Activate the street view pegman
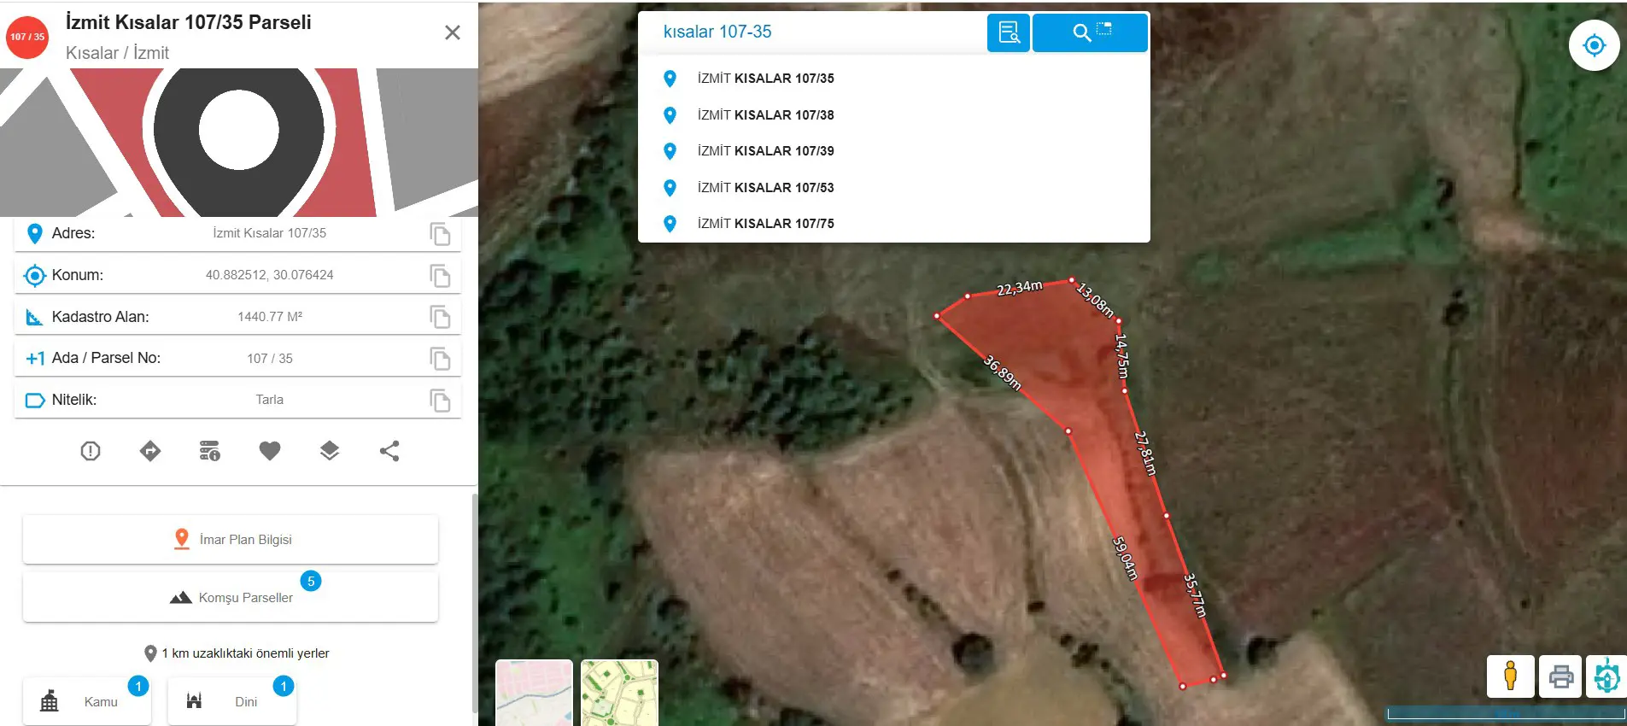 pos(1511,676)
